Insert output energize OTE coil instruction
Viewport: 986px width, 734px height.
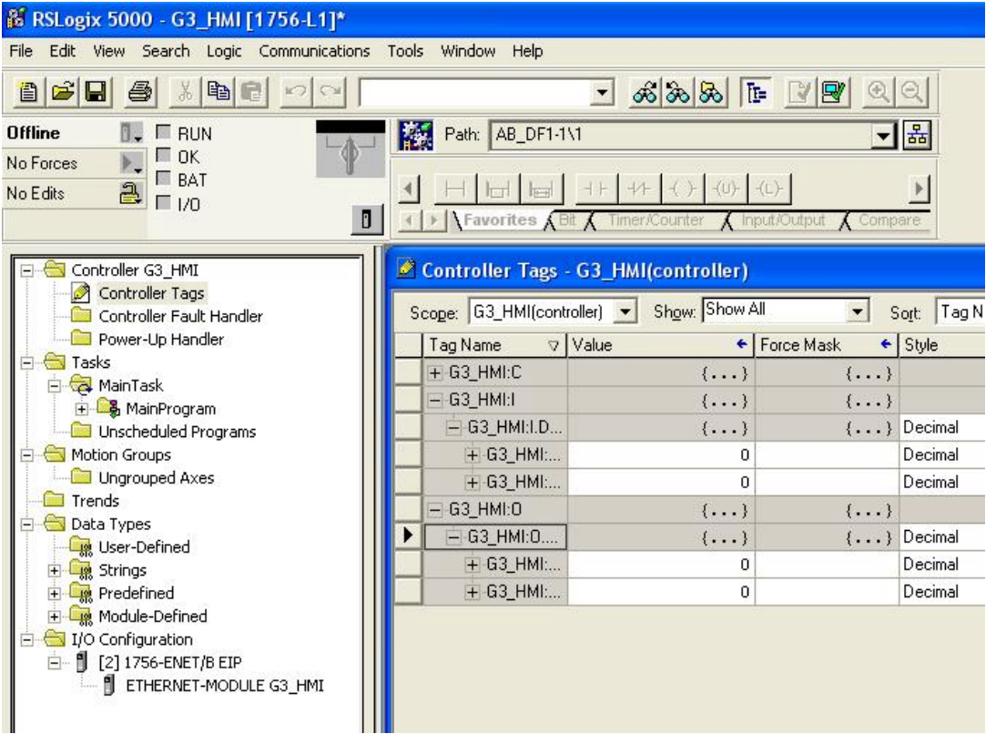tap(682, 189)
